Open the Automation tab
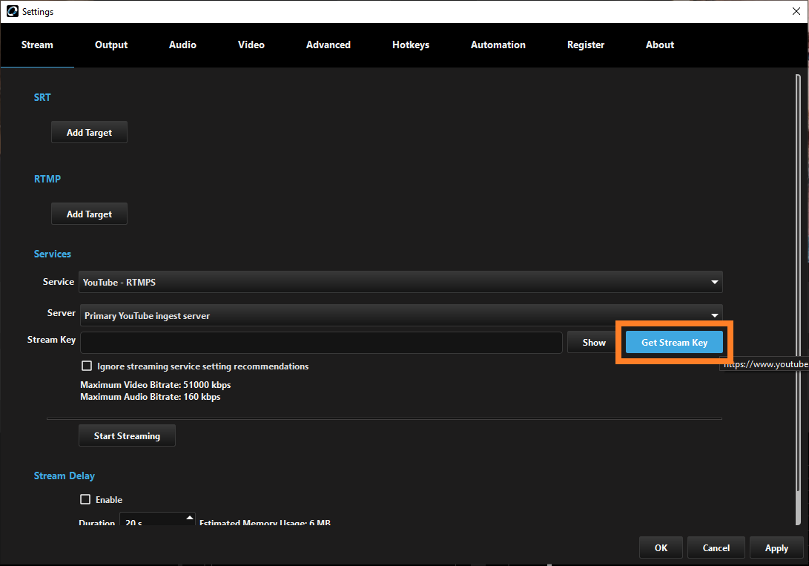809x566 pixels. click(498, 45)
